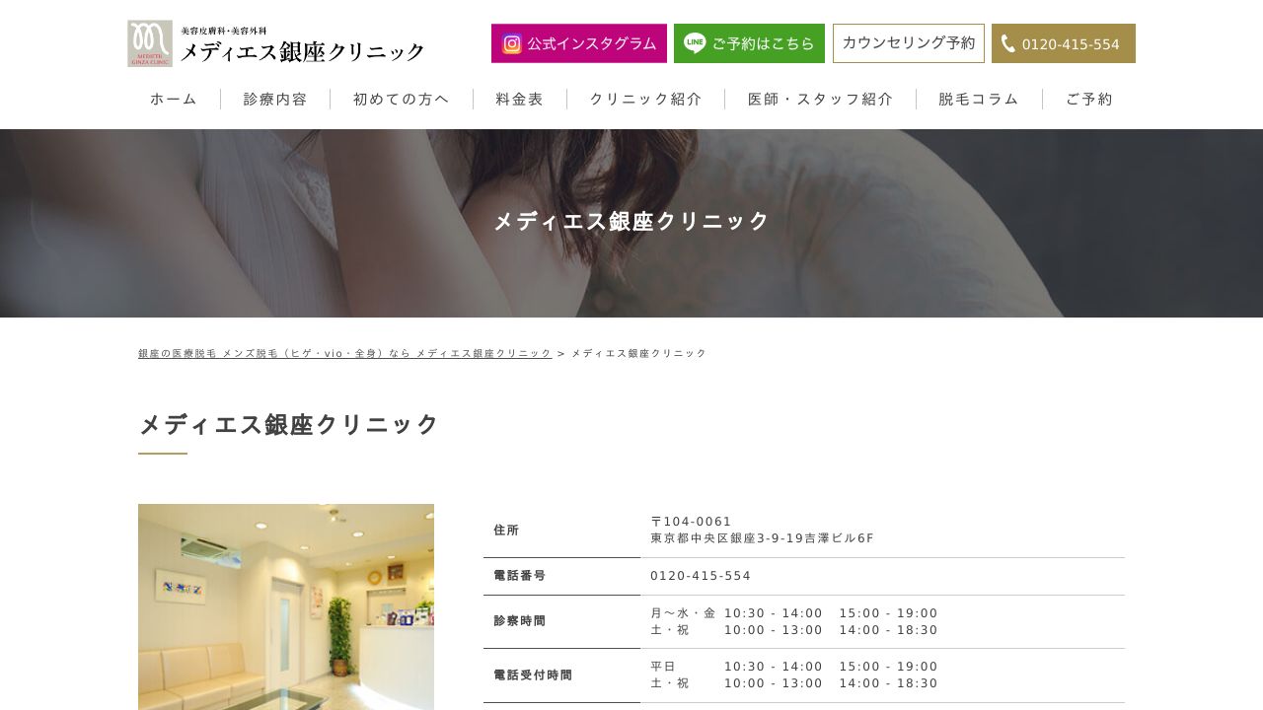The image size is (1263, 710).
Task: Follow the 銀座の医療脱毛 breadcrumb link
Action: (344, 352)
